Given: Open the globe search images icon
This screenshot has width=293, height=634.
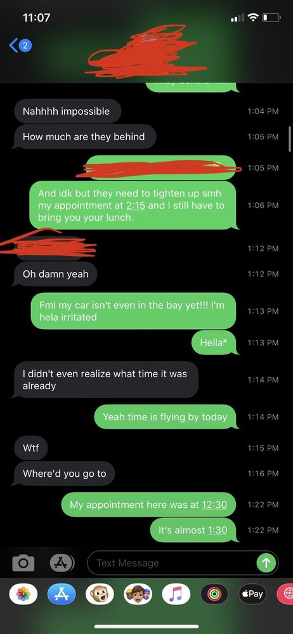Looking at the screenshot, I should tap(285, 594).
